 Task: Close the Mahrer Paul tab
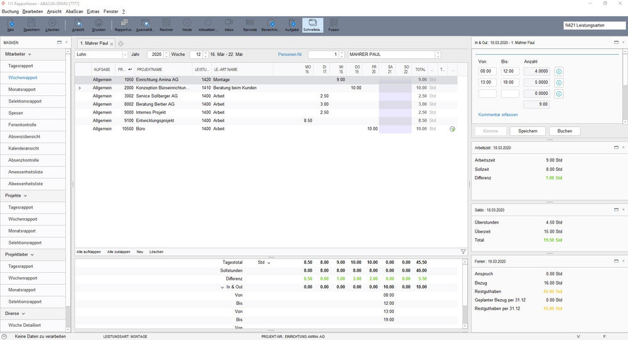click(x=112, y=44)
